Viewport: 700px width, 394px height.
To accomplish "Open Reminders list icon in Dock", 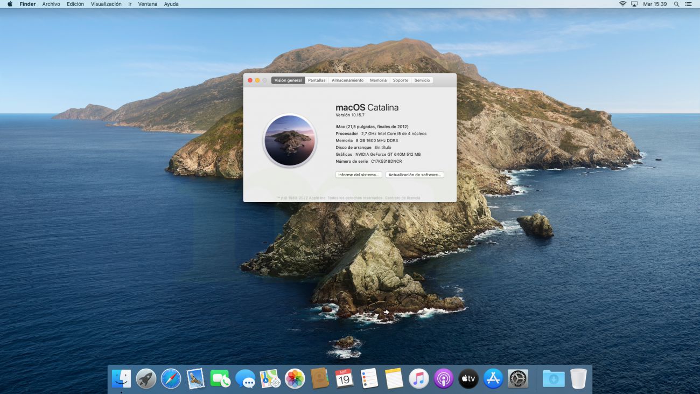I will 369,379.
